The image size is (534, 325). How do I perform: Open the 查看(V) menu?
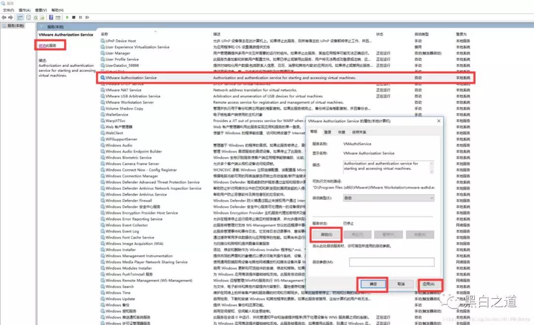(41, 10)
